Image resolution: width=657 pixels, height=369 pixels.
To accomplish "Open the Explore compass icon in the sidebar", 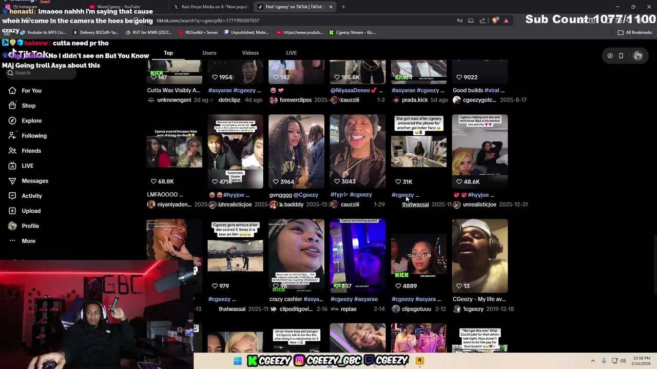I will pyautogui.click(x=12, y=120).
